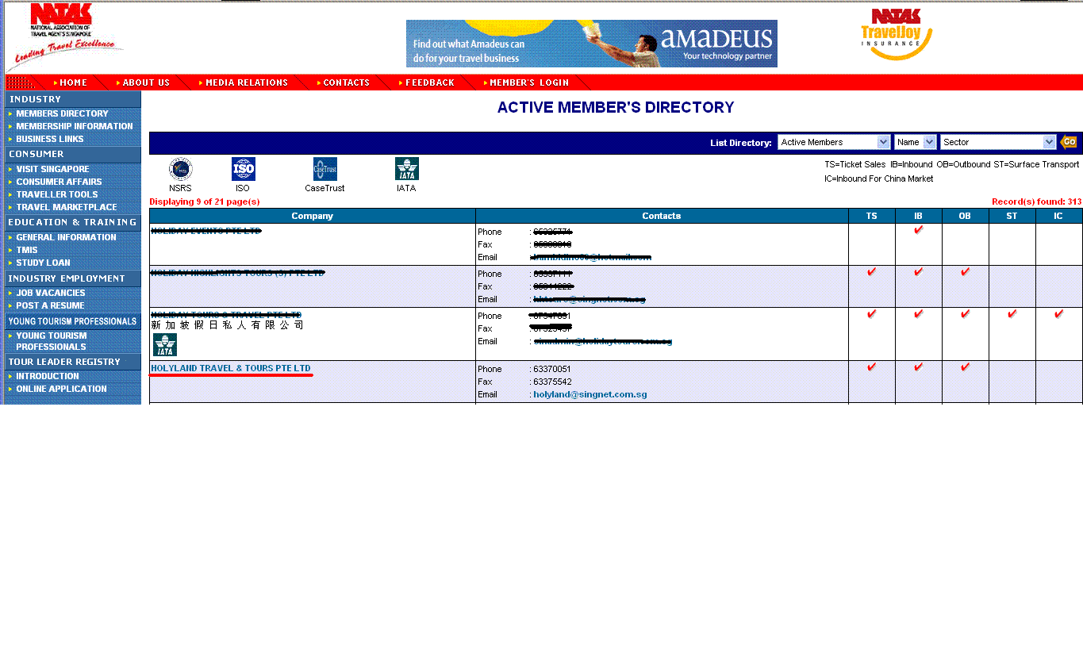
Task: Open the Active Members dropdown
Action: [834, 142]
